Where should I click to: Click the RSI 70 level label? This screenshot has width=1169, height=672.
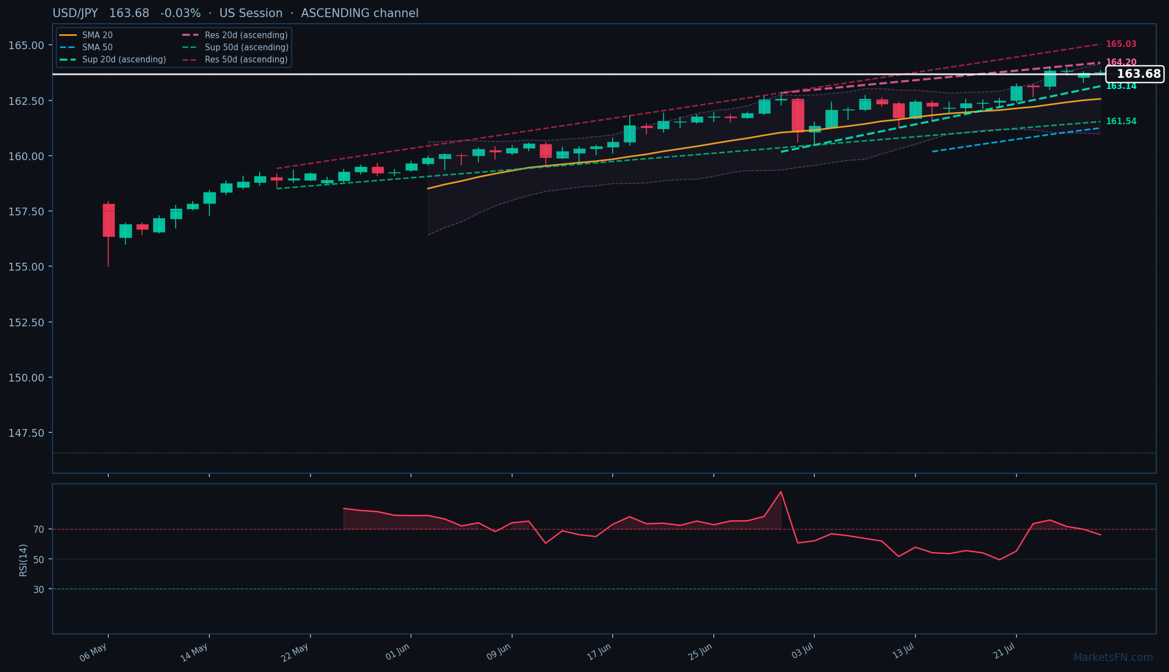coord(39,530)
